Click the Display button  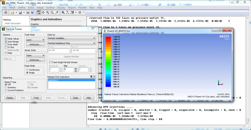point(10,98)
